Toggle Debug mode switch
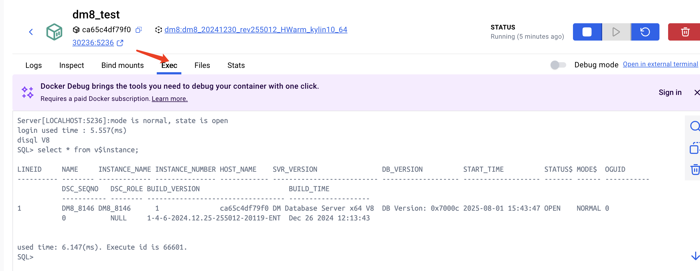Image resolution: width=700 pixels, height=271 pixels. pos(558,65)
